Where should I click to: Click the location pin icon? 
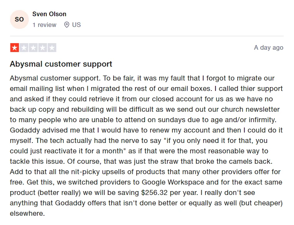[x=67, y=25]
